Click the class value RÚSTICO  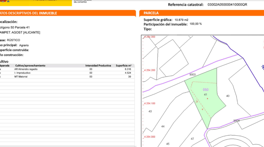(13, 40)
